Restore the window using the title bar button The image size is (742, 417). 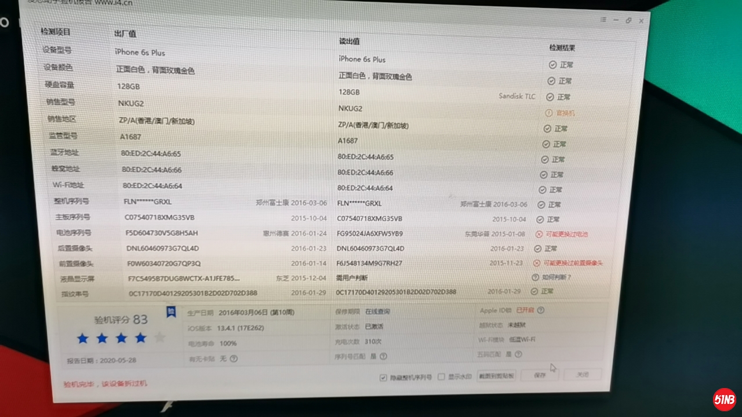coord(628,20)
